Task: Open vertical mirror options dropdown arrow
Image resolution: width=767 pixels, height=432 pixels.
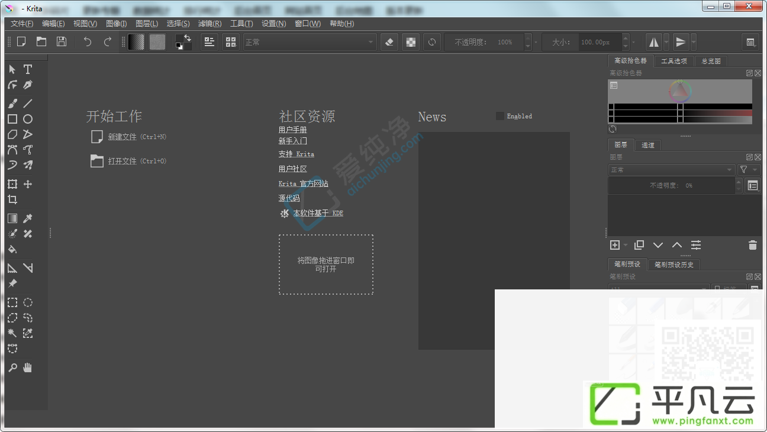Action: [x=694, y=42]
